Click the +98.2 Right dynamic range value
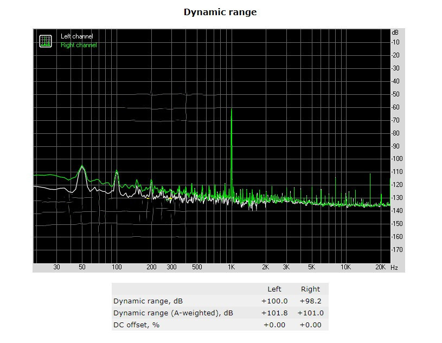This screenshot has width=442, height=343. [310, 301]
